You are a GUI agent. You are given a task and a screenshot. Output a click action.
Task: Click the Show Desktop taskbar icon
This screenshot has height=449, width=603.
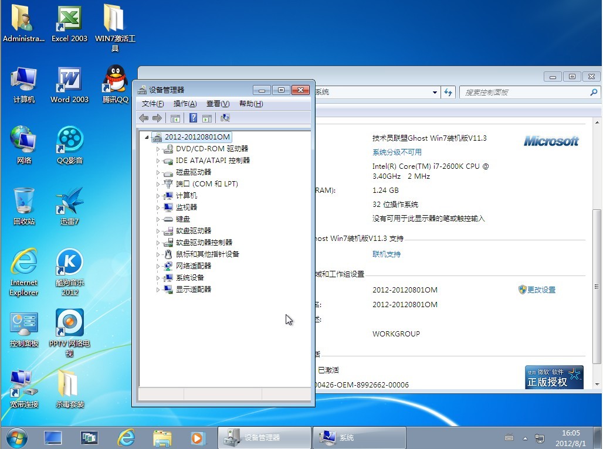[53, 438]
